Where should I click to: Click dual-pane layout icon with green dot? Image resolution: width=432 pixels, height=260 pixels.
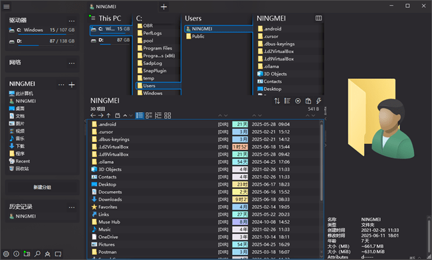click(27, 253)
